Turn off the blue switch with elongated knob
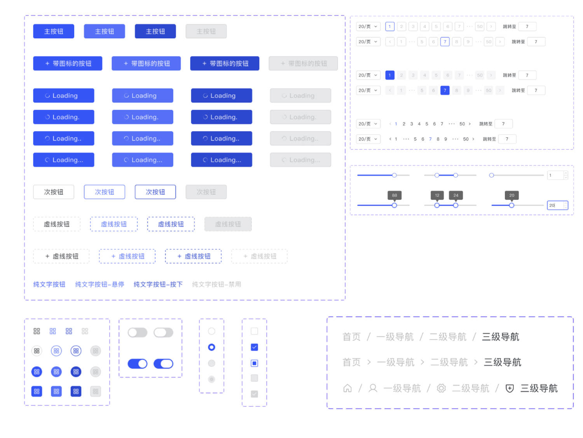Viewport: 583px width, 438px height. pos(163,363)
